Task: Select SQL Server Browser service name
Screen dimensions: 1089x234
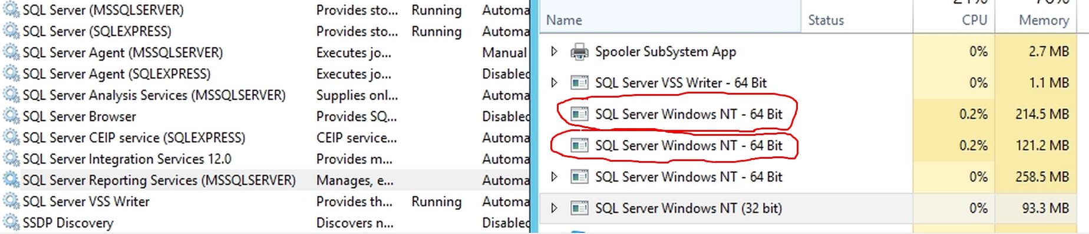Action: 79,116
